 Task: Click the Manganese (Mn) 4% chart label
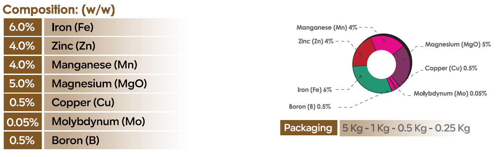(327, 27)
